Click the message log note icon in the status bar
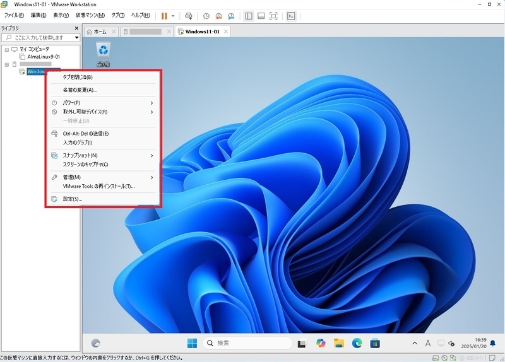This screenshot has height=362, width=505. 492,358
